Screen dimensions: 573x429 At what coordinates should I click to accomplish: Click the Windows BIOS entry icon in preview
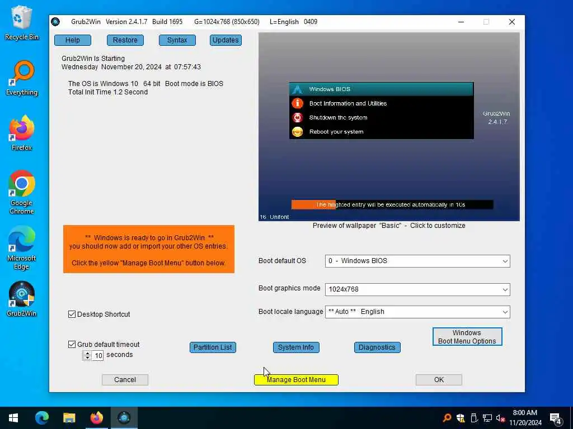pyautogui.click(x=298, y=89)
